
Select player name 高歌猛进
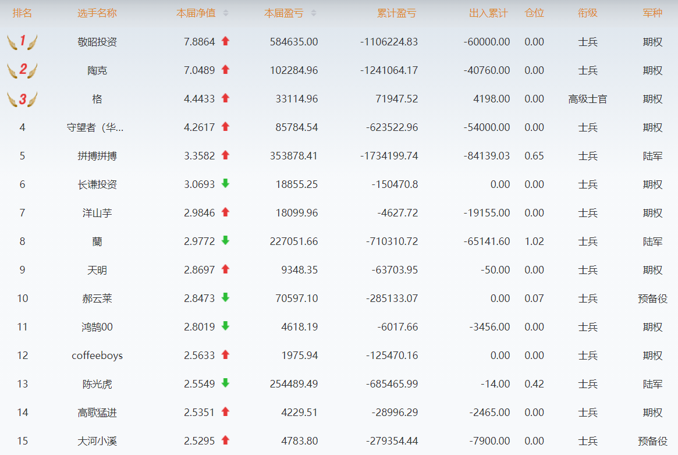point(97,413)
